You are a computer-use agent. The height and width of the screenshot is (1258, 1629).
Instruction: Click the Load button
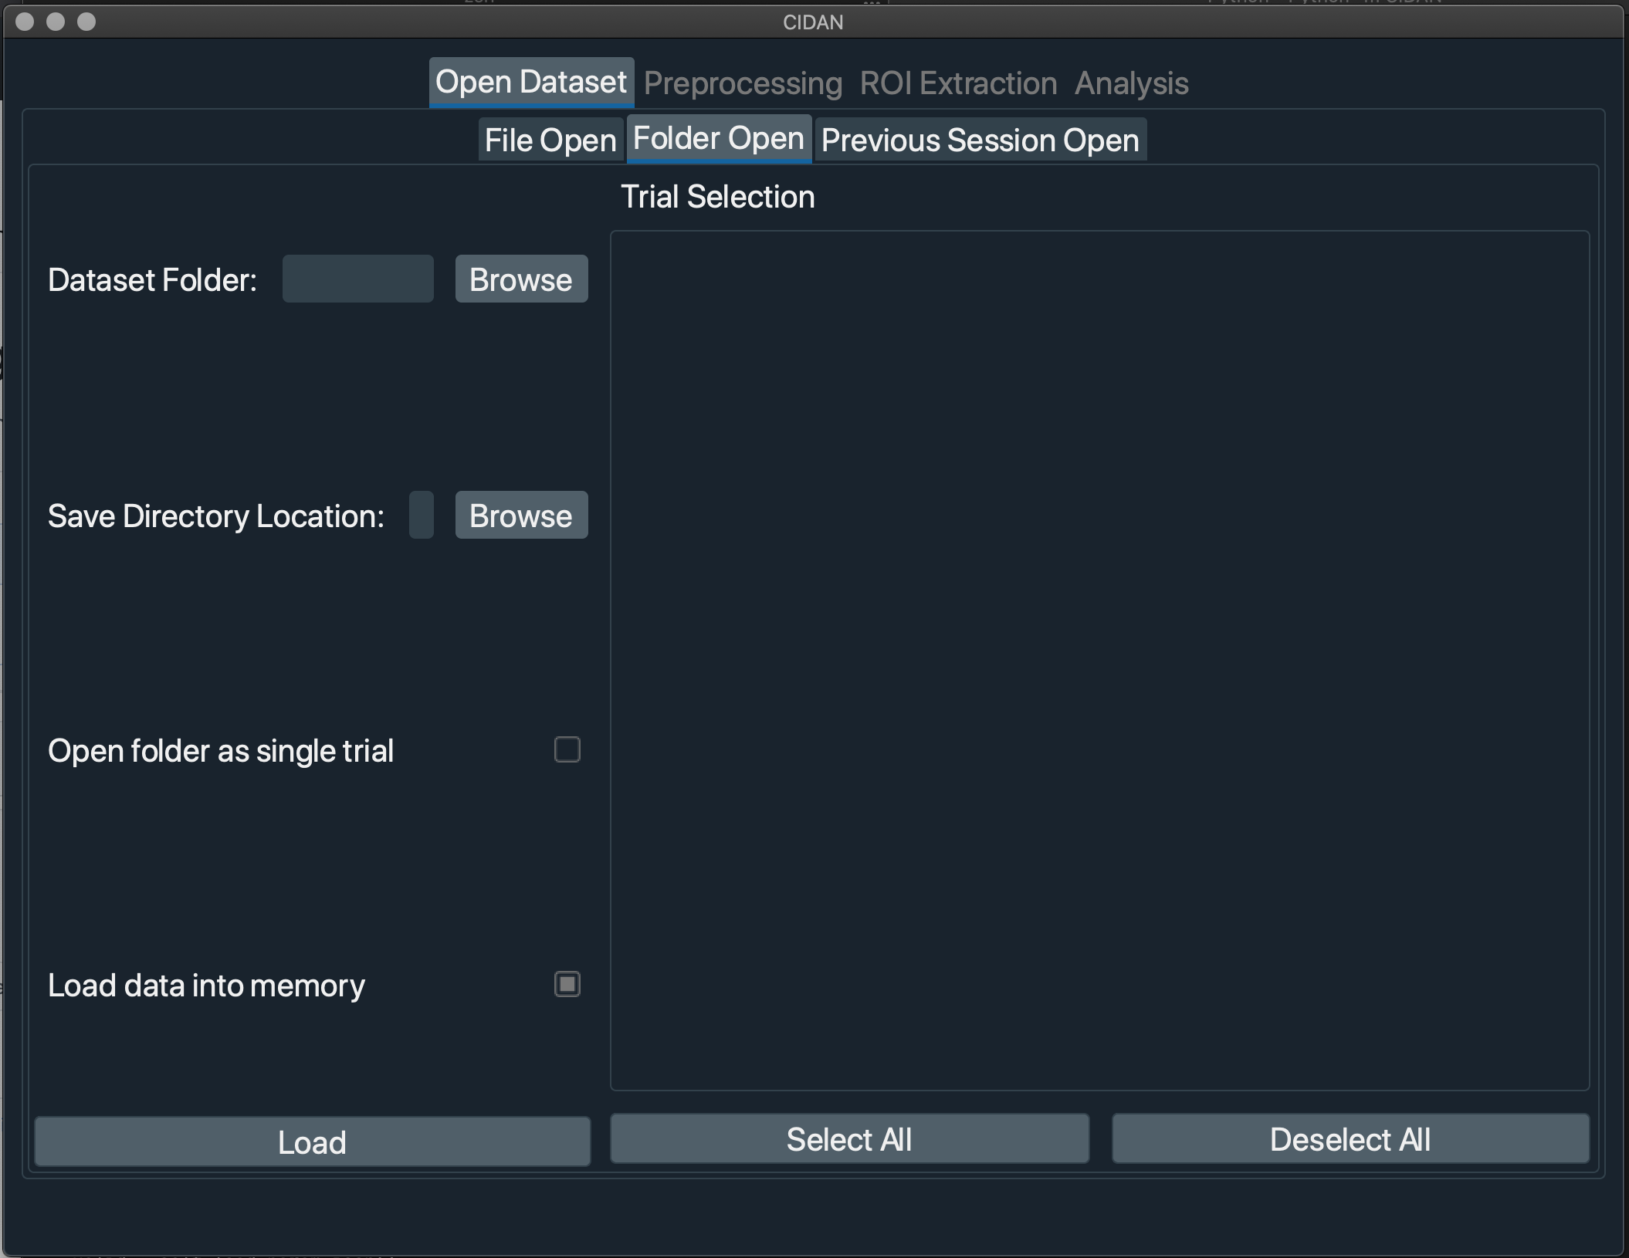click(312, 1142)
